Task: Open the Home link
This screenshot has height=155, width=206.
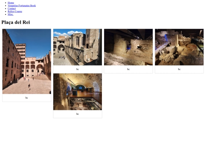Action: [11, 3]
